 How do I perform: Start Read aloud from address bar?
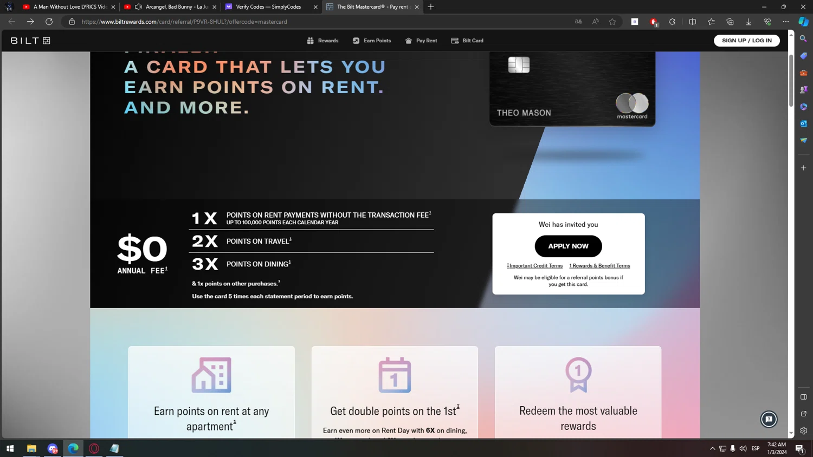click(595, 22)
